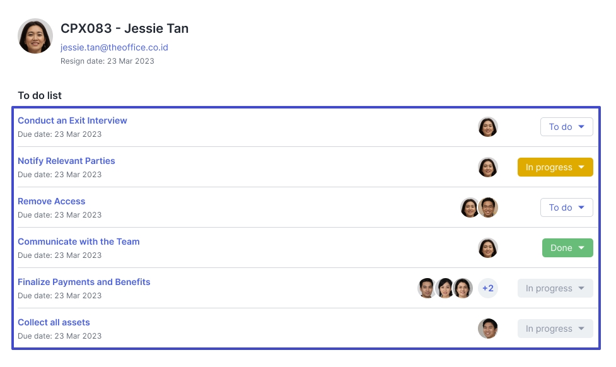Open In progress dropdown for Collect all assets
616x367 pixels.
click(x=555, y=329)
